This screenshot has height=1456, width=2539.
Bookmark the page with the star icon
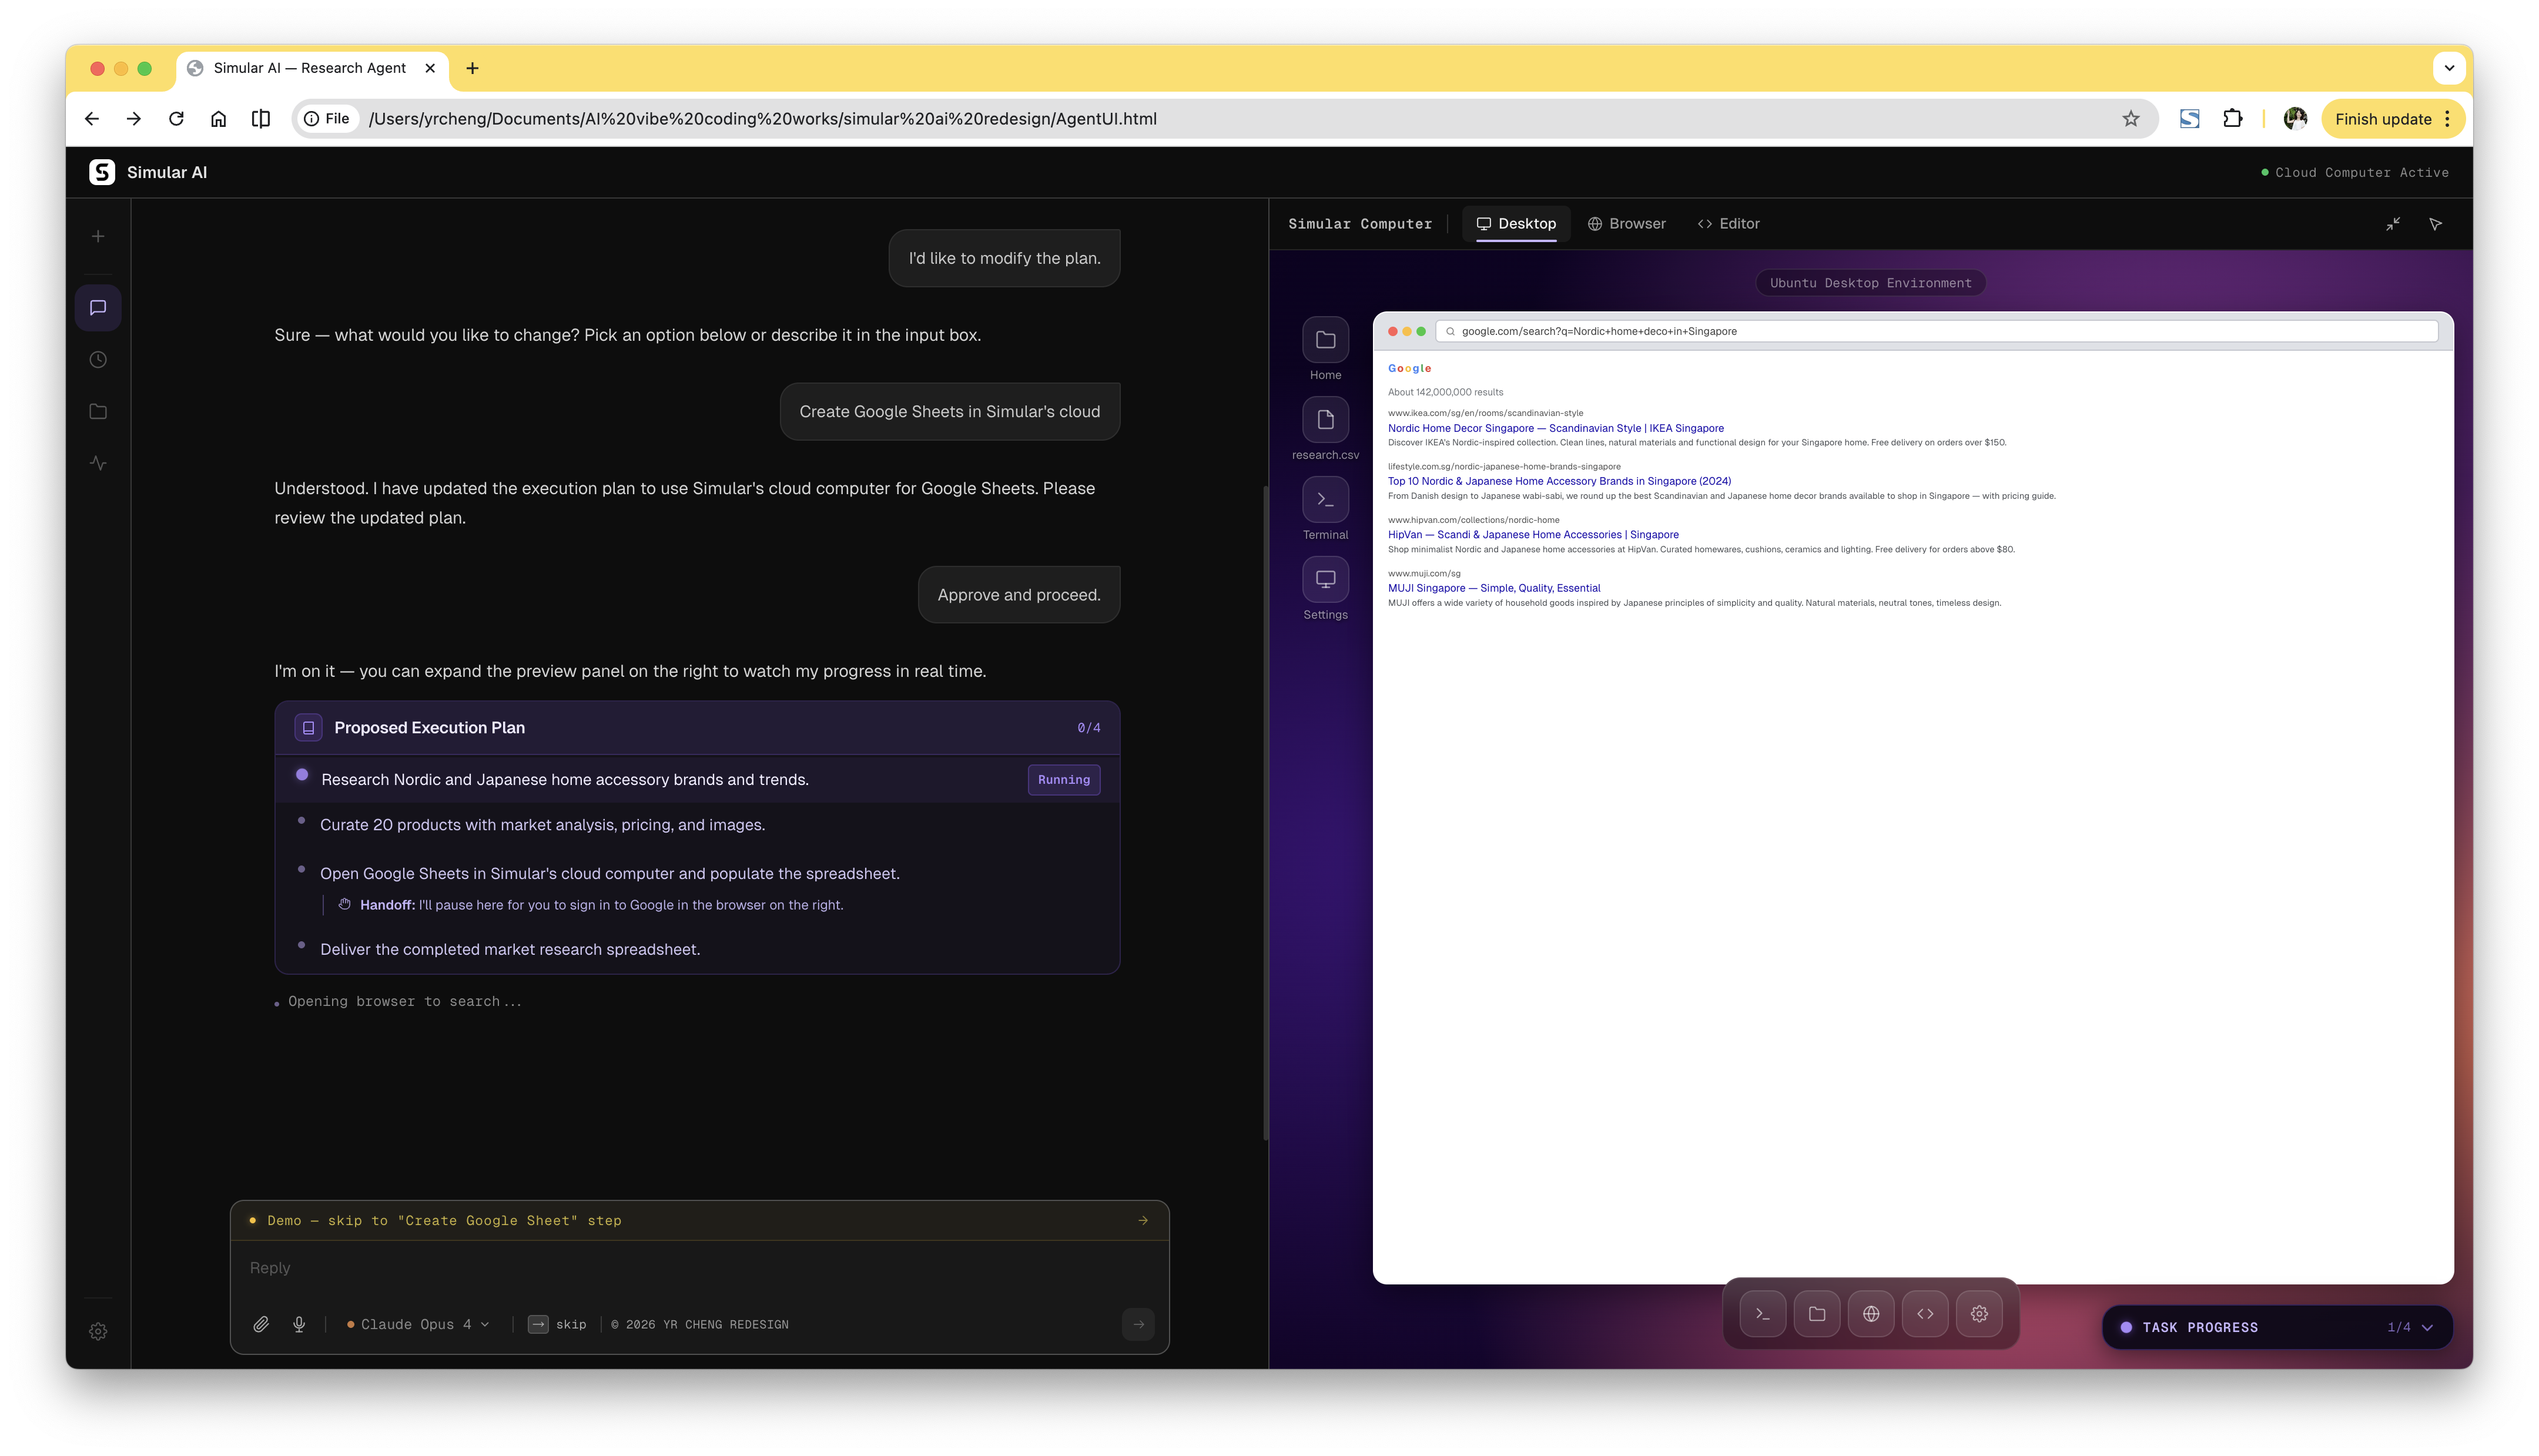pyautogui.click(x=2132, y=118)
